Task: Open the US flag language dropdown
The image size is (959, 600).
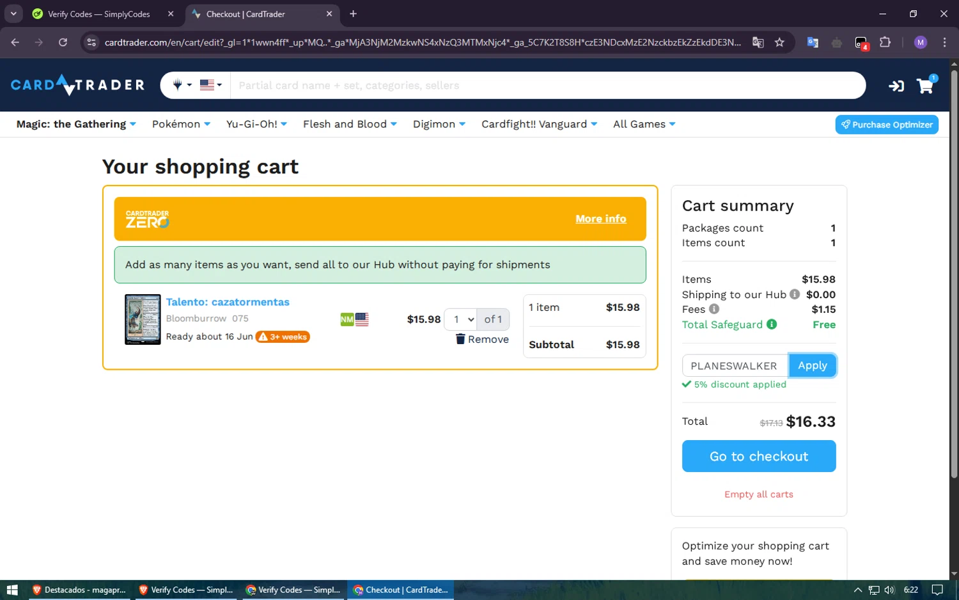Action: point(211,85)
